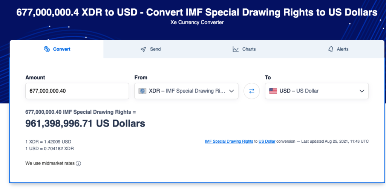Switch to the Send tab

pos(150,49)
